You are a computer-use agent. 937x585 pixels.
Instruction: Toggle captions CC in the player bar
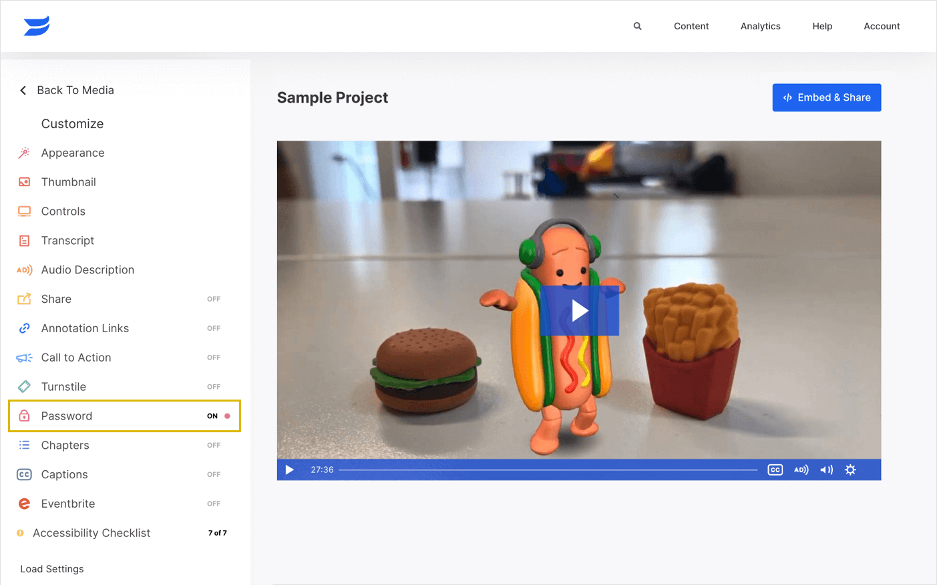pos(775,470)
